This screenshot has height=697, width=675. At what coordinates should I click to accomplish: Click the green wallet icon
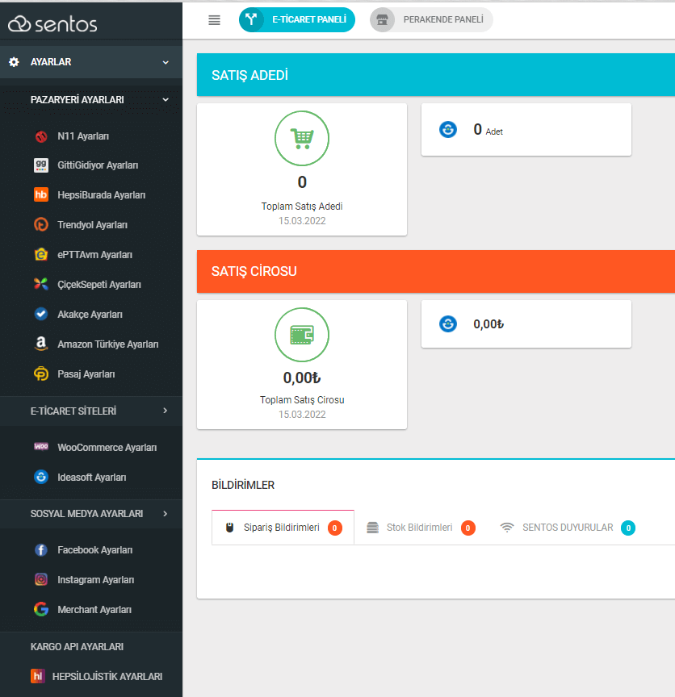tap(302, 335)
